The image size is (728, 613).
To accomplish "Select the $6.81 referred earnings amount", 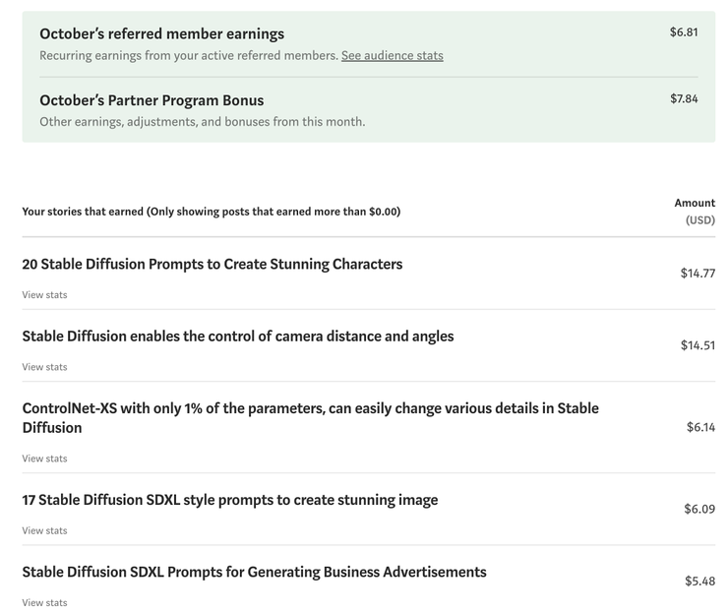I will tap(684, 32).
